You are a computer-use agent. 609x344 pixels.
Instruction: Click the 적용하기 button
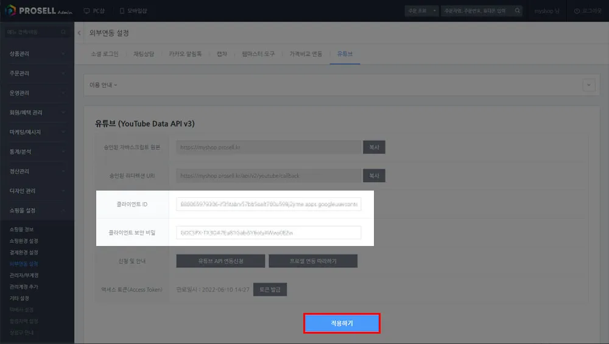342,323
